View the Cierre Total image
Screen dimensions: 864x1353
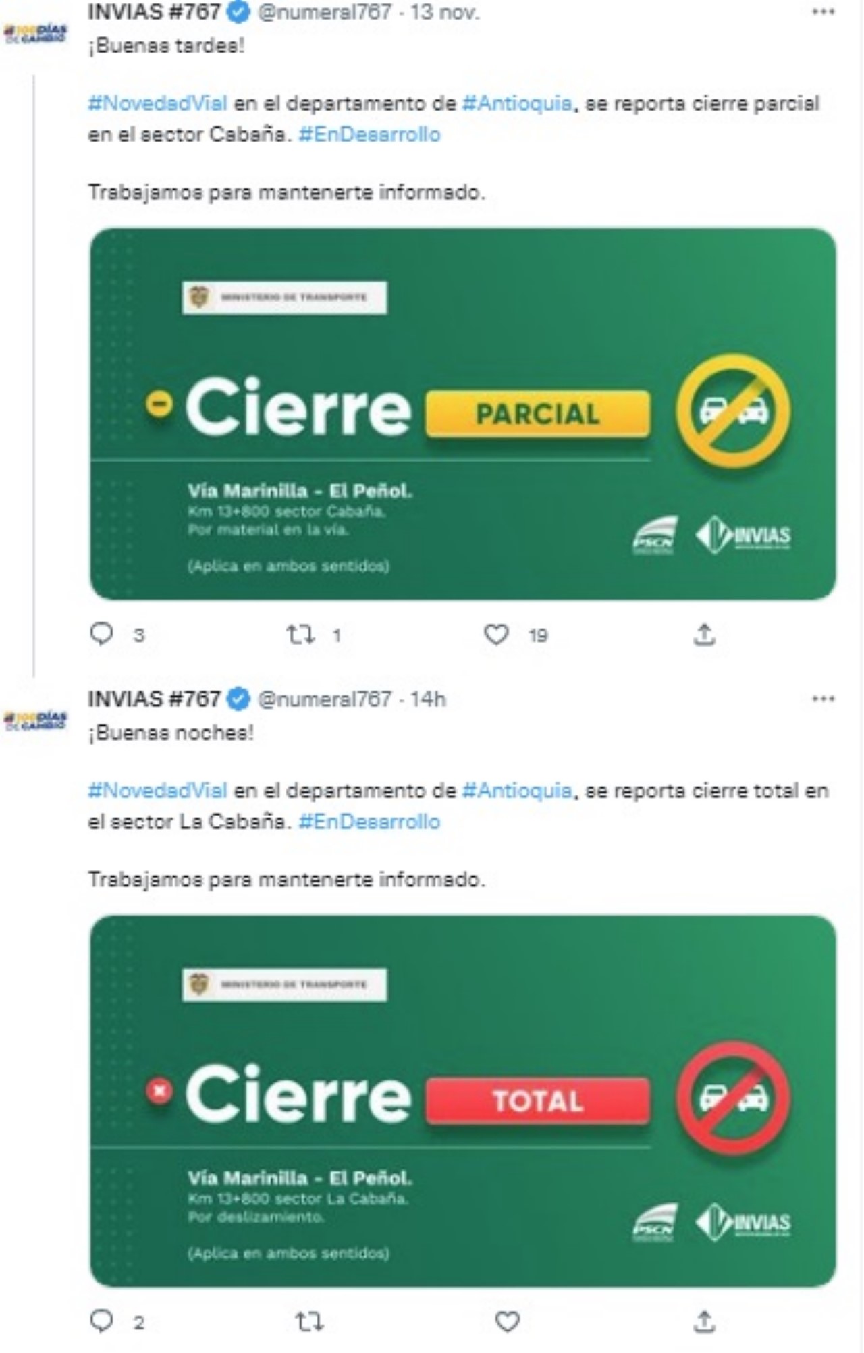463,1101
